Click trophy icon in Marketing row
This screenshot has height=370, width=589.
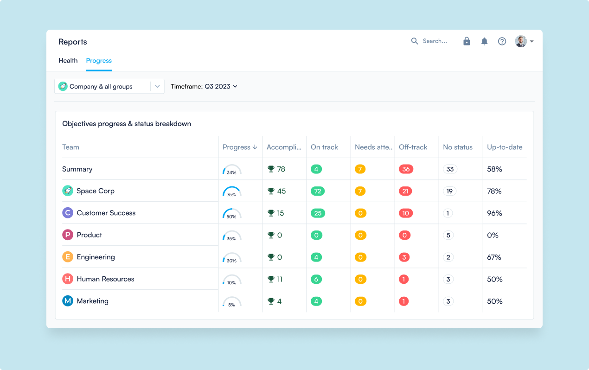(271, 301)
